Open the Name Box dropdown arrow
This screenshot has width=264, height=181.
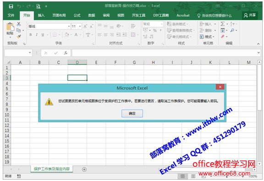click(30, 53)
